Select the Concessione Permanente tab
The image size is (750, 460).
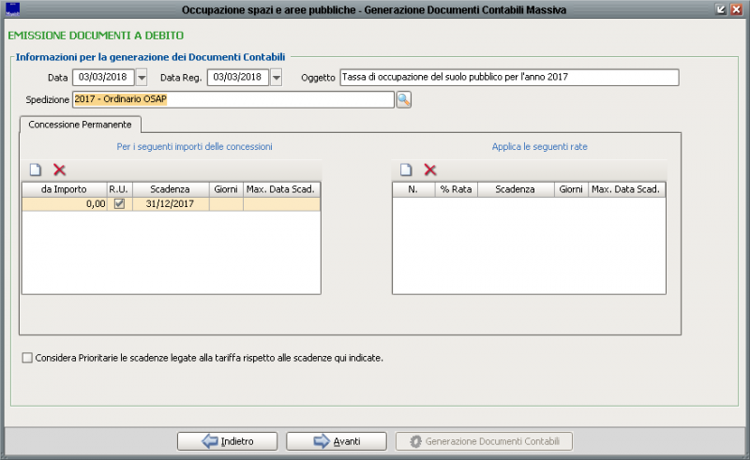(x=80, y=125)
